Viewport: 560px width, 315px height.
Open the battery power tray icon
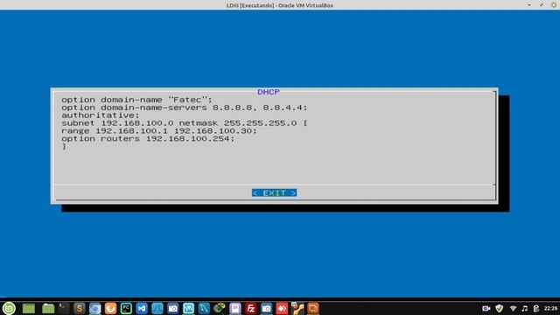click(x=536, y=308)
